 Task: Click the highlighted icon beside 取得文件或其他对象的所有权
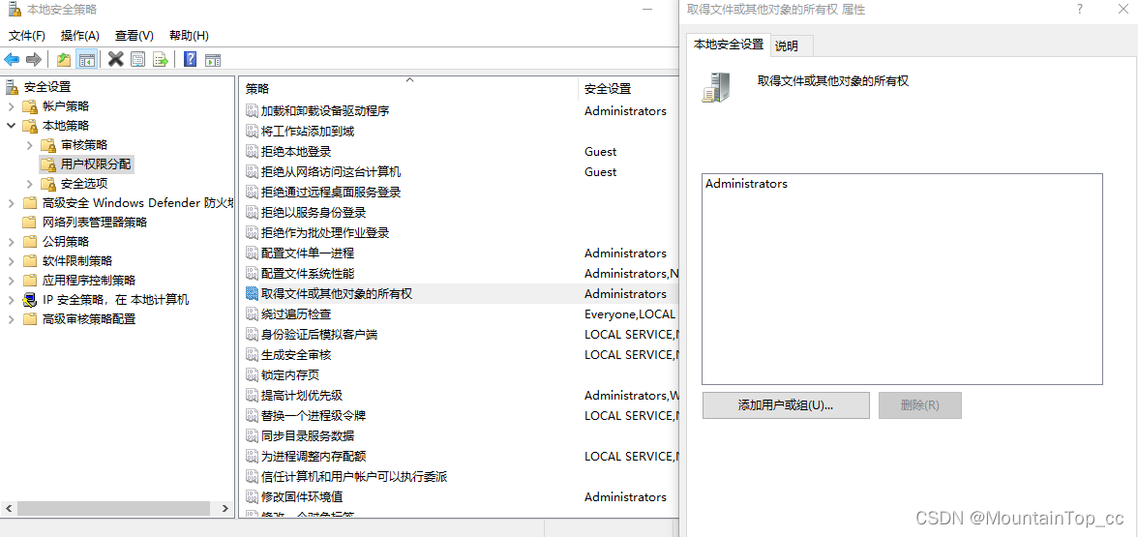coord(252,294)
